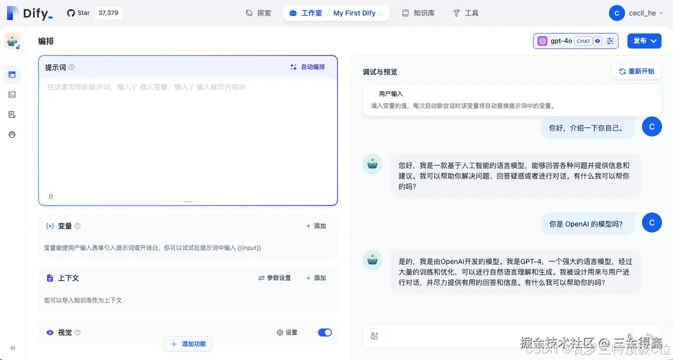Click the user avatar beside 你是 OpenAI 的模型吗
Screen dimensions: 673x360
(x=651, y=223)
